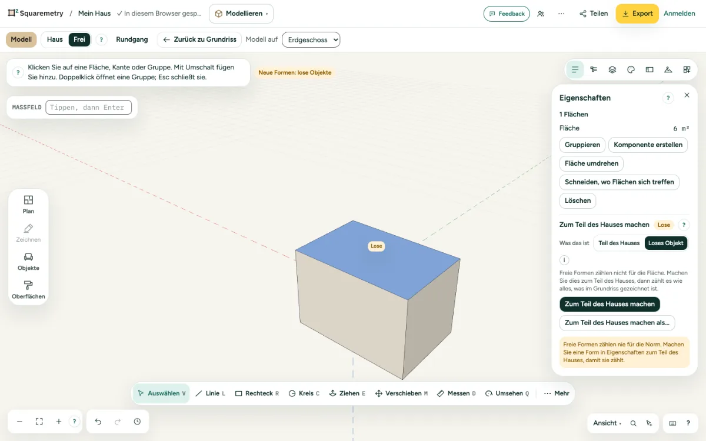Toggle the Eigenschaften properties panel icon

(575, 69)
